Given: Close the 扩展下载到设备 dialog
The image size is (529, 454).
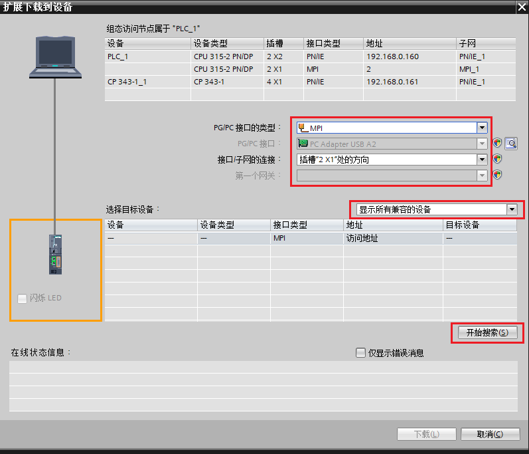Looking at the screenshot, I should tap(522, 7).
